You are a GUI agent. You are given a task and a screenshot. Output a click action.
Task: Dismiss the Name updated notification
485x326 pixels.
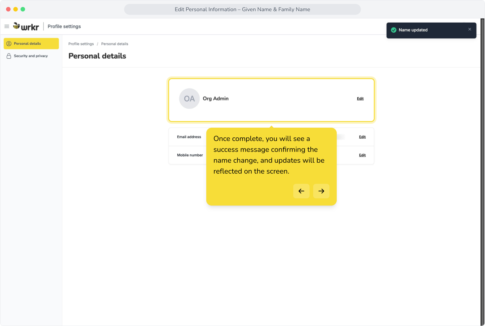point(470,29)
